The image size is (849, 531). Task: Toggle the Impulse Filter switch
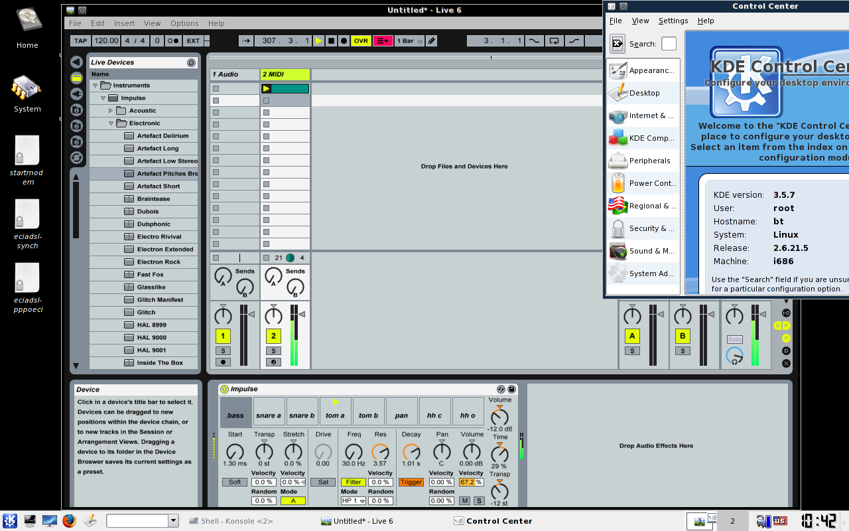(354, 483)
